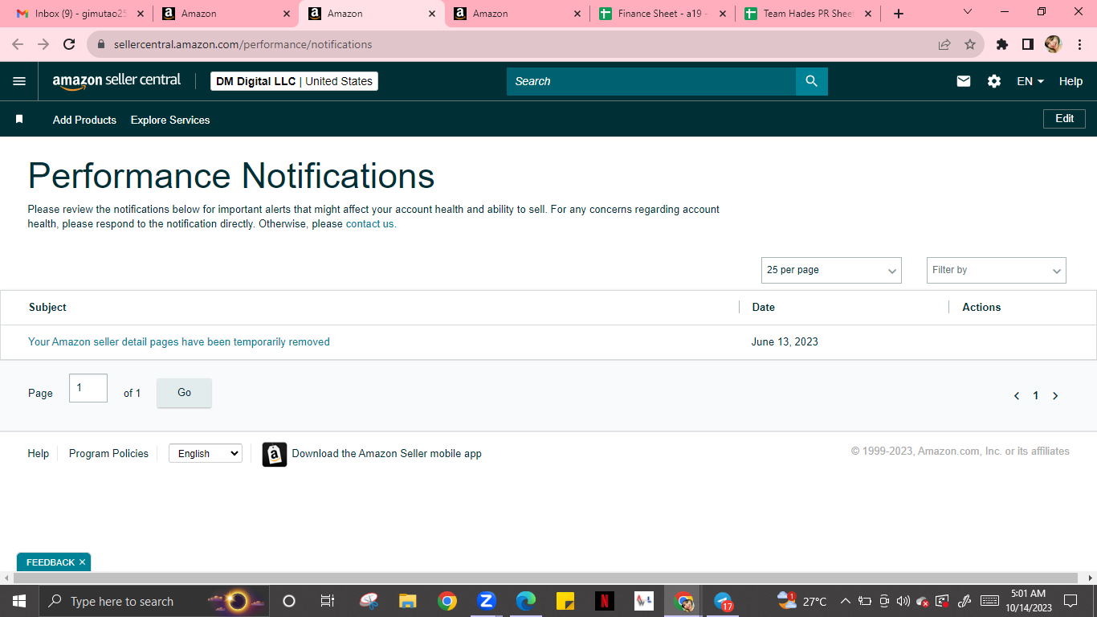This screenshot has width=1097, height=617.
Task: Open the Program Policies link
Action: pos(108,454)
